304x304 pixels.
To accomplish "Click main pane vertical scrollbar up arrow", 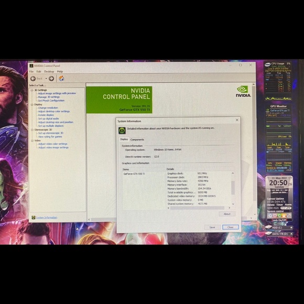I will [x=254, y=84].
